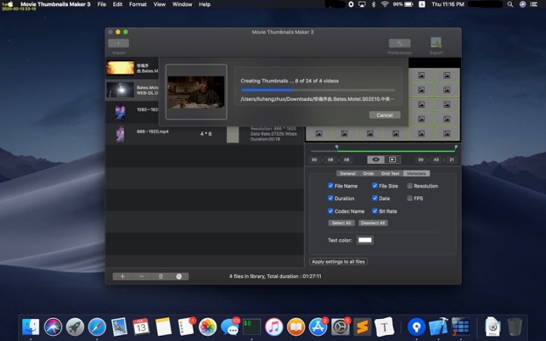The width and height of the screenshot is (546, 341).
Task: Enable the FPS checkbox
Action: point(410,198)
